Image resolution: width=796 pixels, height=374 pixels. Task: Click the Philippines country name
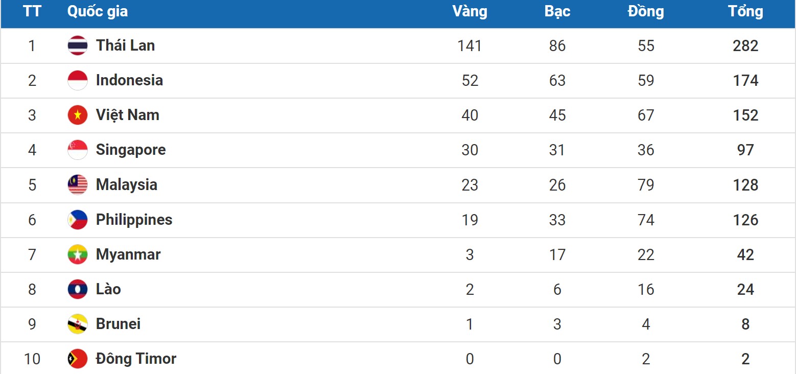pyautogui.click(x=134, y=220)
